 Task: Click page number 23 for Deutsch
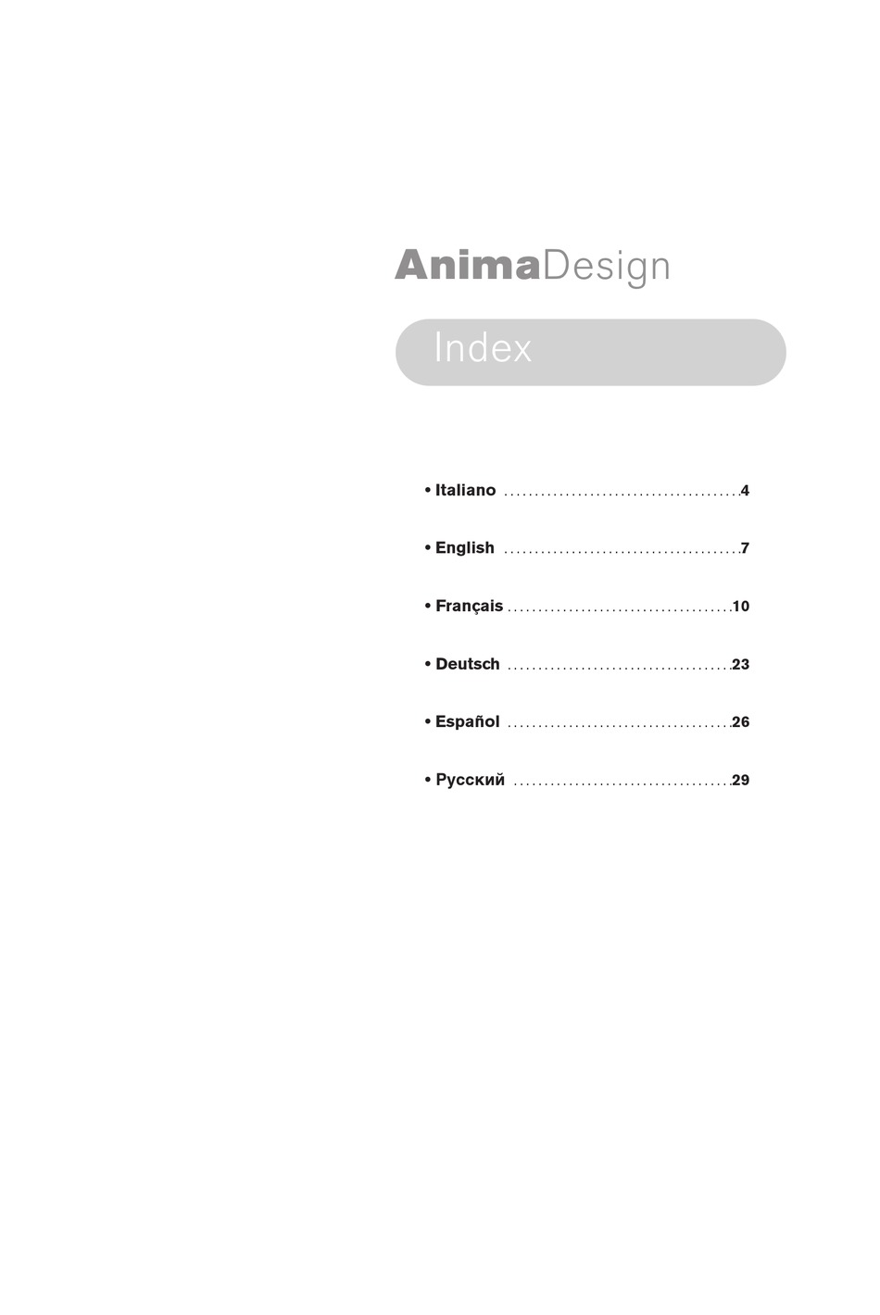coord(741,665)
